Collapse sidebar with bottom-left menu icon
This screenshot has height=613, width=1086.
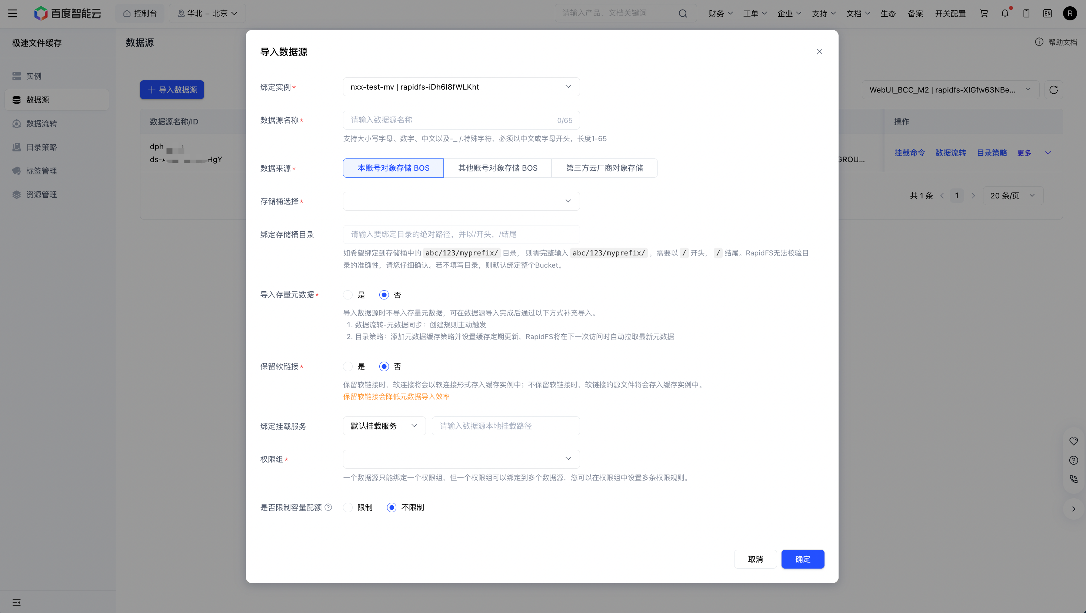[16, 602]
